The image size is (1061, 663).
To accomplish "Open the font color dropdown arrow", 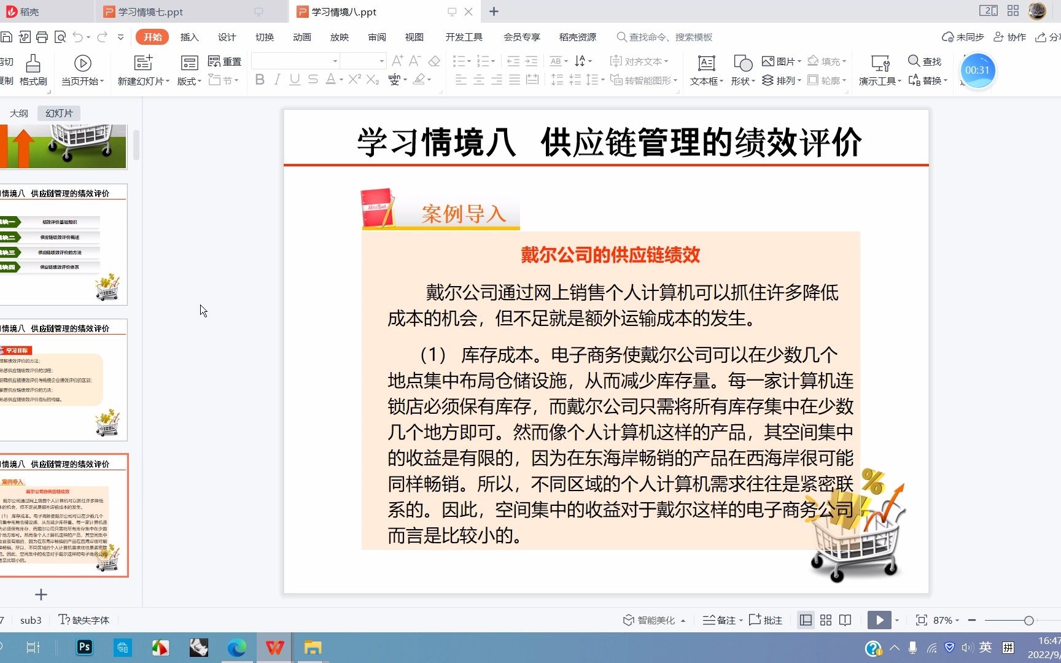I will [341, 80].
